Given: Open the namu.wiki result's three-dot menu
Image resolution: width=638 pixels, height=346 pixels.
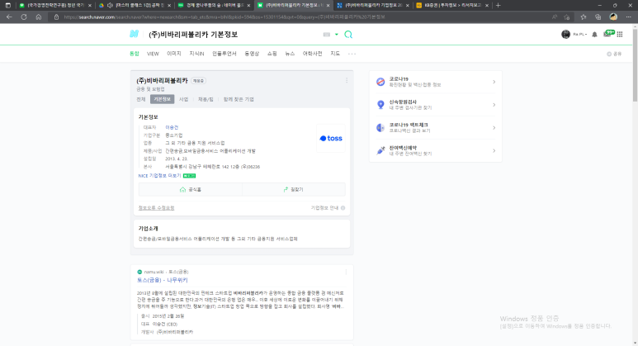Looking at the screenshot, I should click(x=347, y=272).
